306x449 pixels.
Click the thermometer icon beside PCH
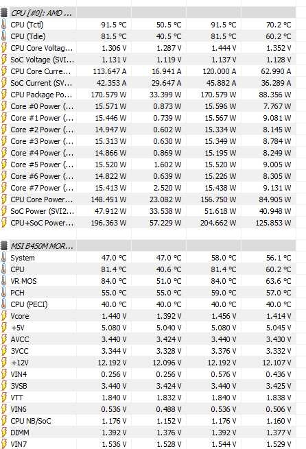click(x=3, y=293)
